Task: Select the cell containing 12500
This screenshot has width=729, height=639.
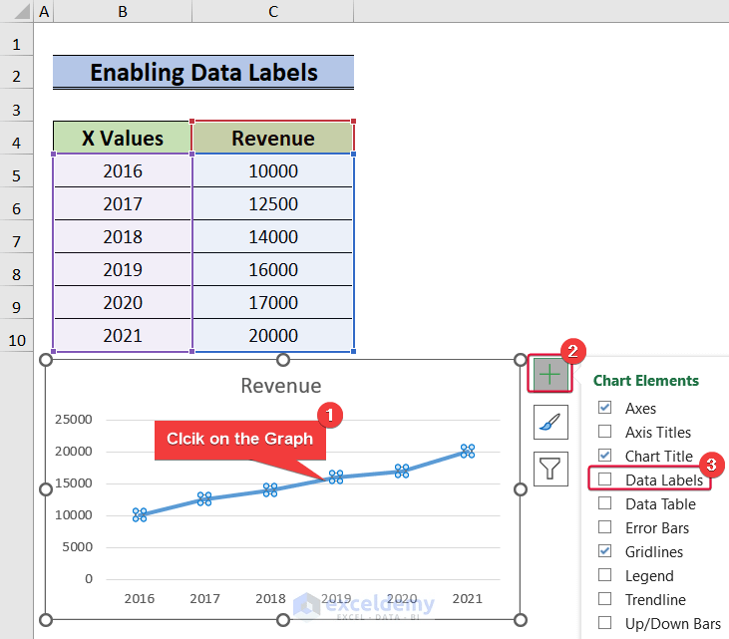Action: tap(273, 204)
